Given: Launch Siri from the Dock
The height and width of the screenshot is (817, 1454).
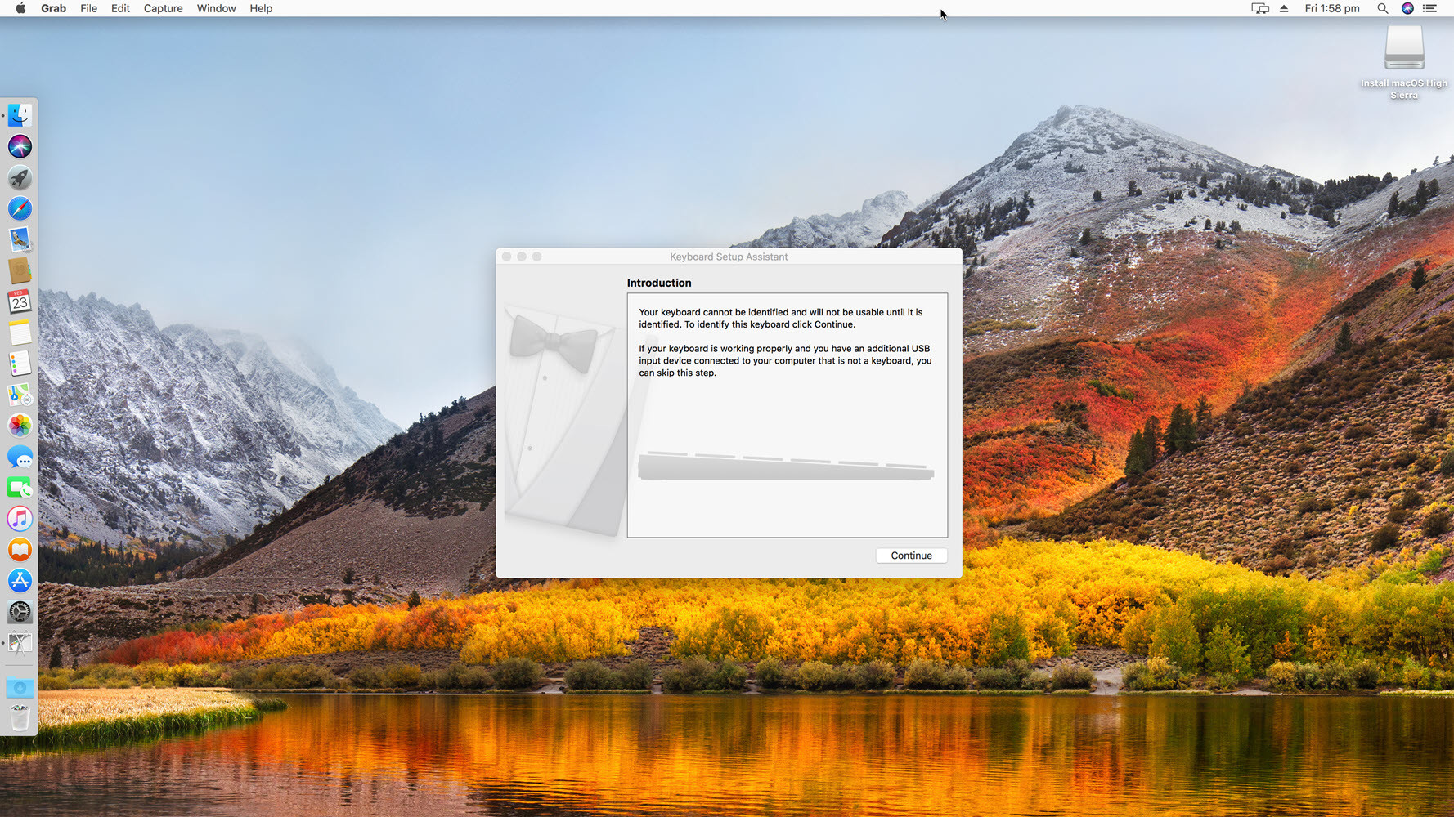Looking at the screenshot, I should coord(20,146).
